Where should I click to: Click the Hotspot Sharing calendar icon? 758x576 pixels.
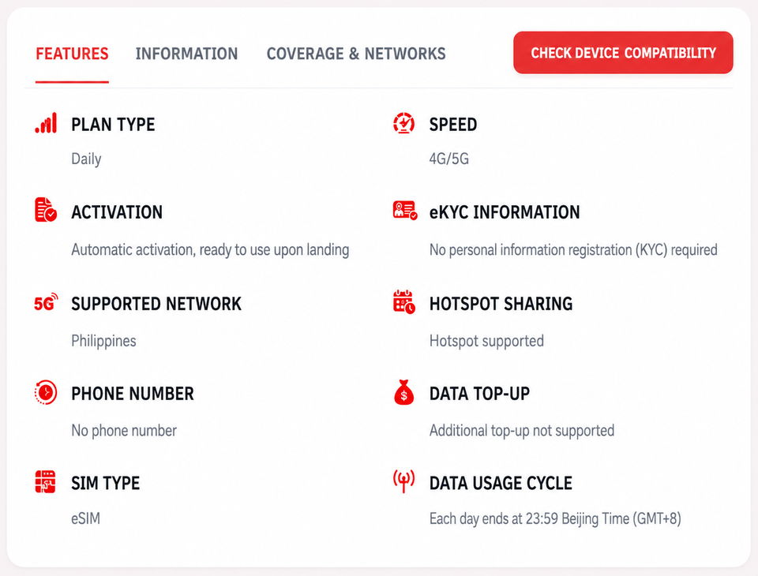click(x=404, y=302)
